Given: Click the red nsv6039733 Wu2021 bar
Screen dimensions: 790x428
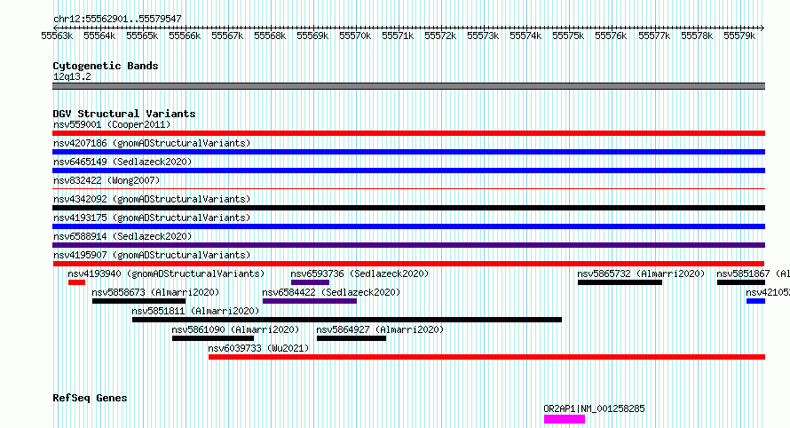Looking at the screenshot, I should (x=486, y=357).
